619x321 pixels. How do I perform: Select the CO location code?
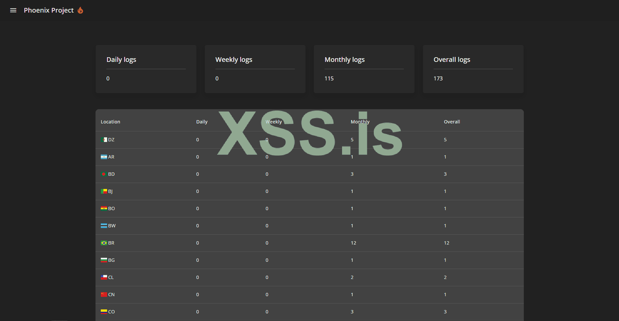click(112, 312)
